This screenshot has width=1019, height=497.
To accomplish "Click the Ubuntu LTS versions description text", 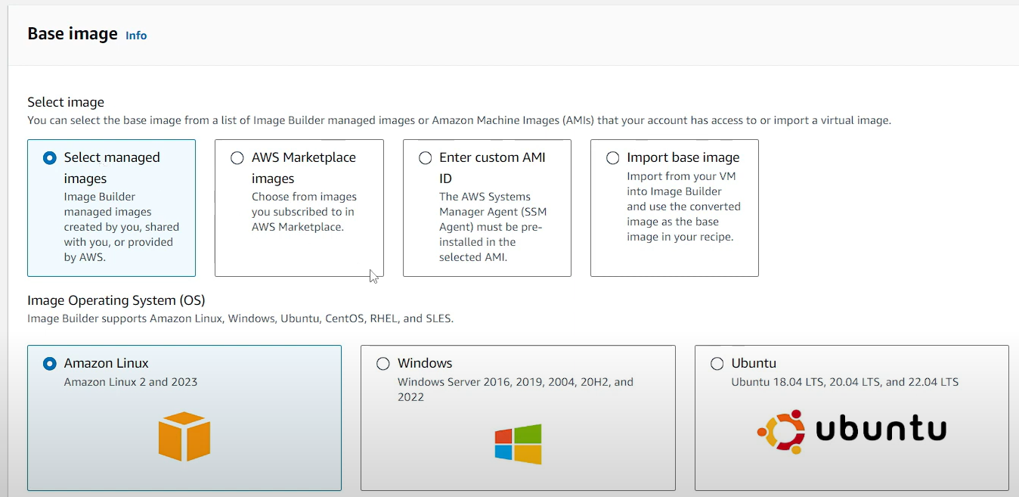I will pyautogui.click(x=844, y=382).
